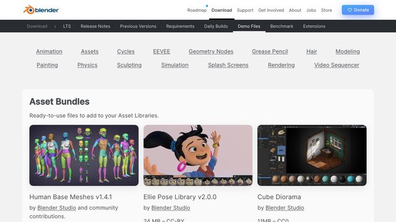The height and width of the screenshot is (222, 396).
Task: Open the Benchmark tab
Action: pyautogui.click(x=282, y=26)
